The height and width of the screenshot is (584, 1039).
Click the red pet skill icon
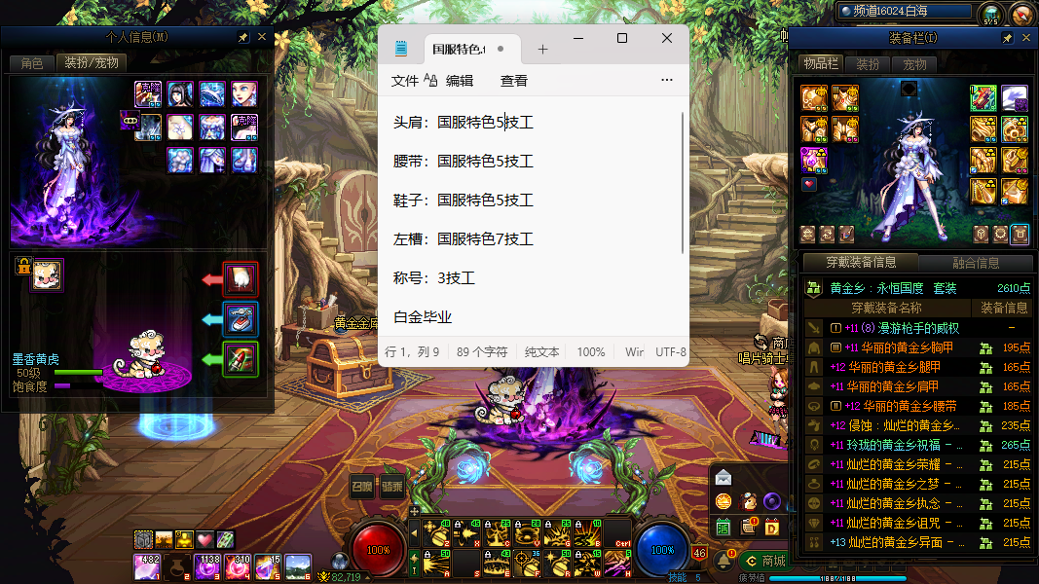240,279
